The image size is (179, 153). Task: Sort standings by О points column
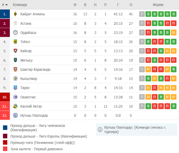coord(131,5)
